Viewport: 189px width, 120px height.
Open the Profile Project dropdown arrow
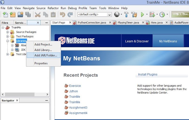167,14
